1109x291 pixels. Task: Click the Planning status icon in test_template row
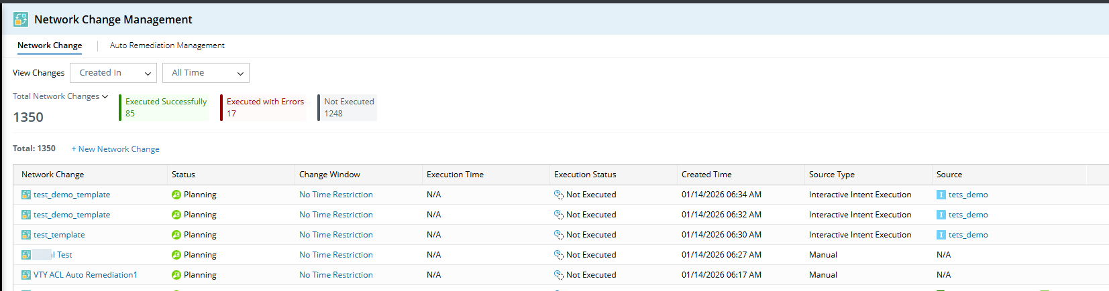(x=176, y=235)
